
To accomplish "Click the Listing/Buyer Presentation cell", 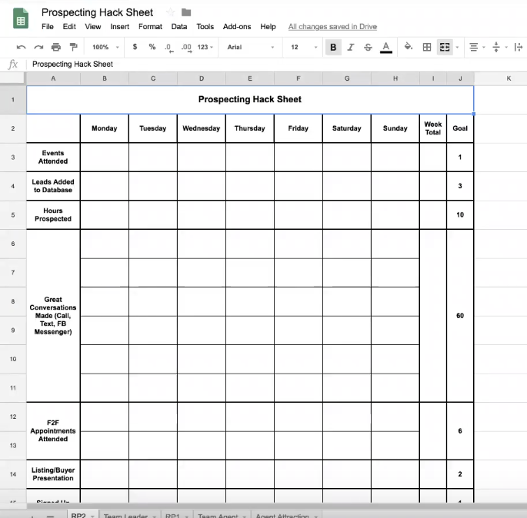I will (x=53, y=474).
